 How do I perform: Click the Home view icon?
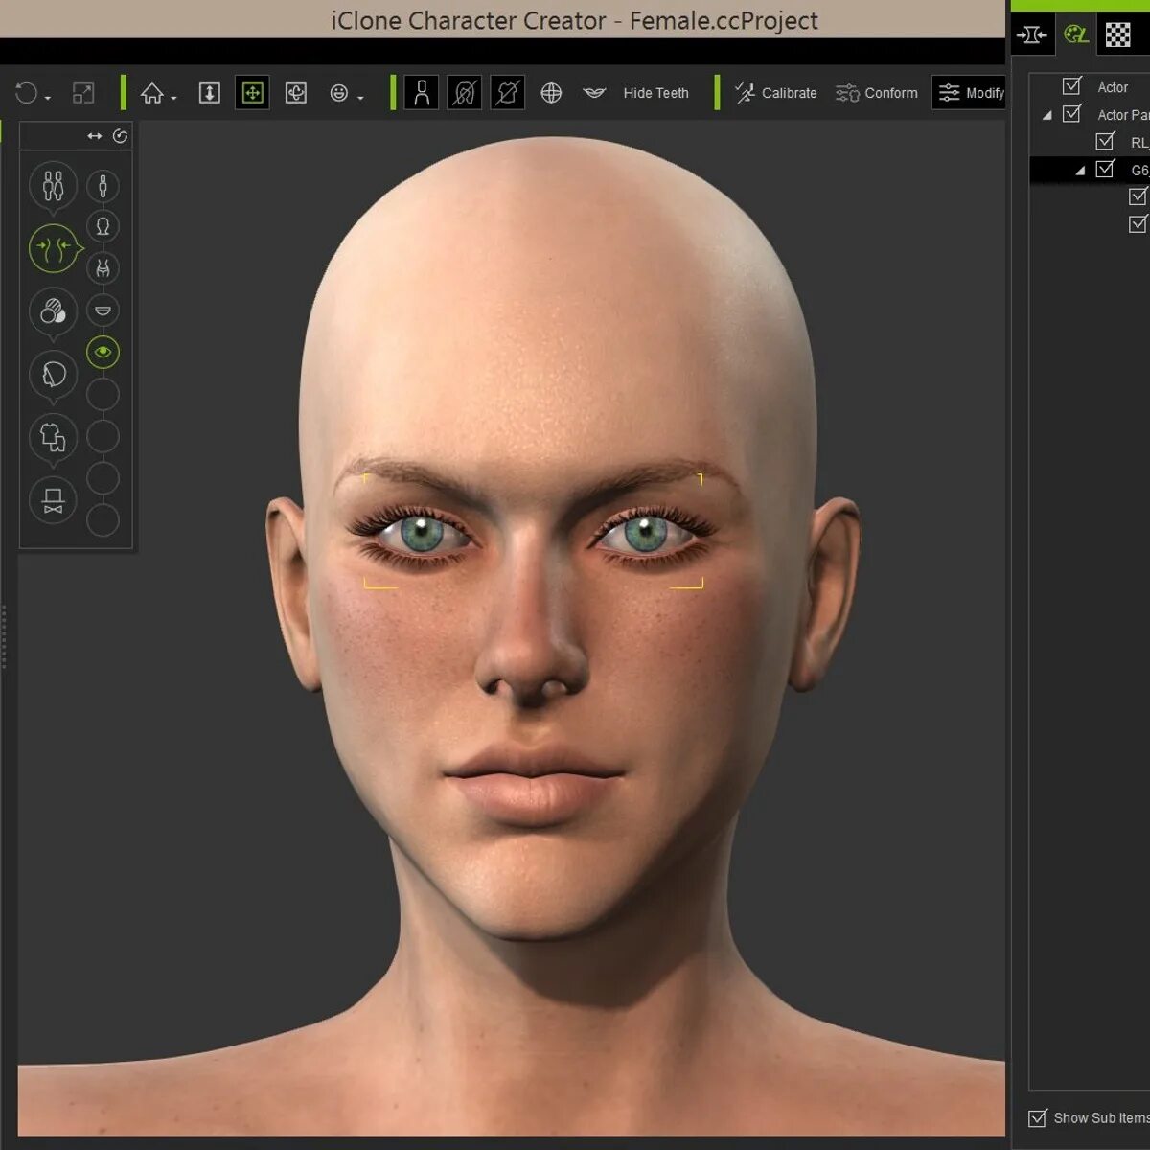tap(151, 93)
